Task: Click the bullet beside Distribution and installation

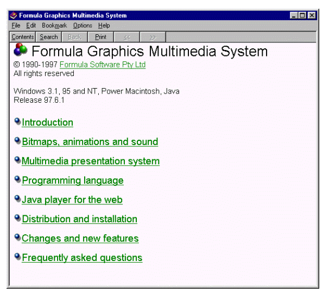Action: pyautogui.click(x=18, y=219)
